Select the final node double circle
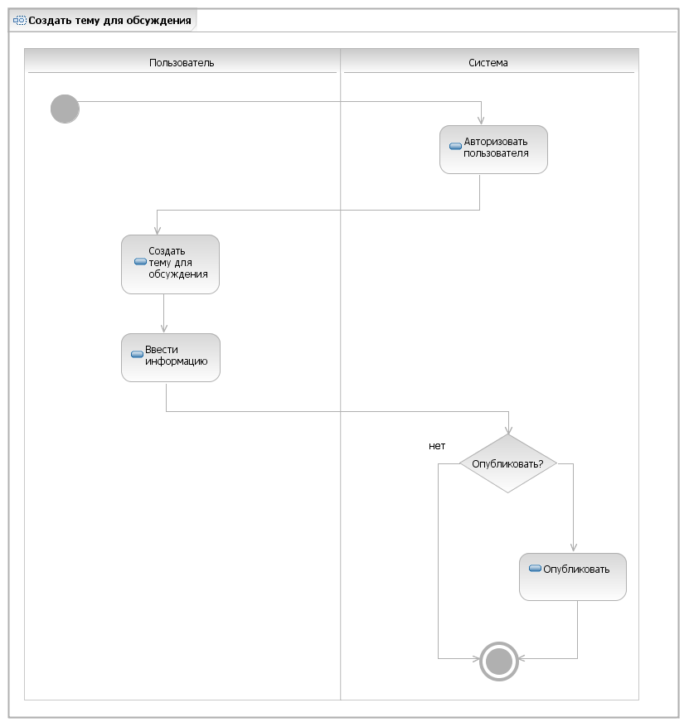 499,662
